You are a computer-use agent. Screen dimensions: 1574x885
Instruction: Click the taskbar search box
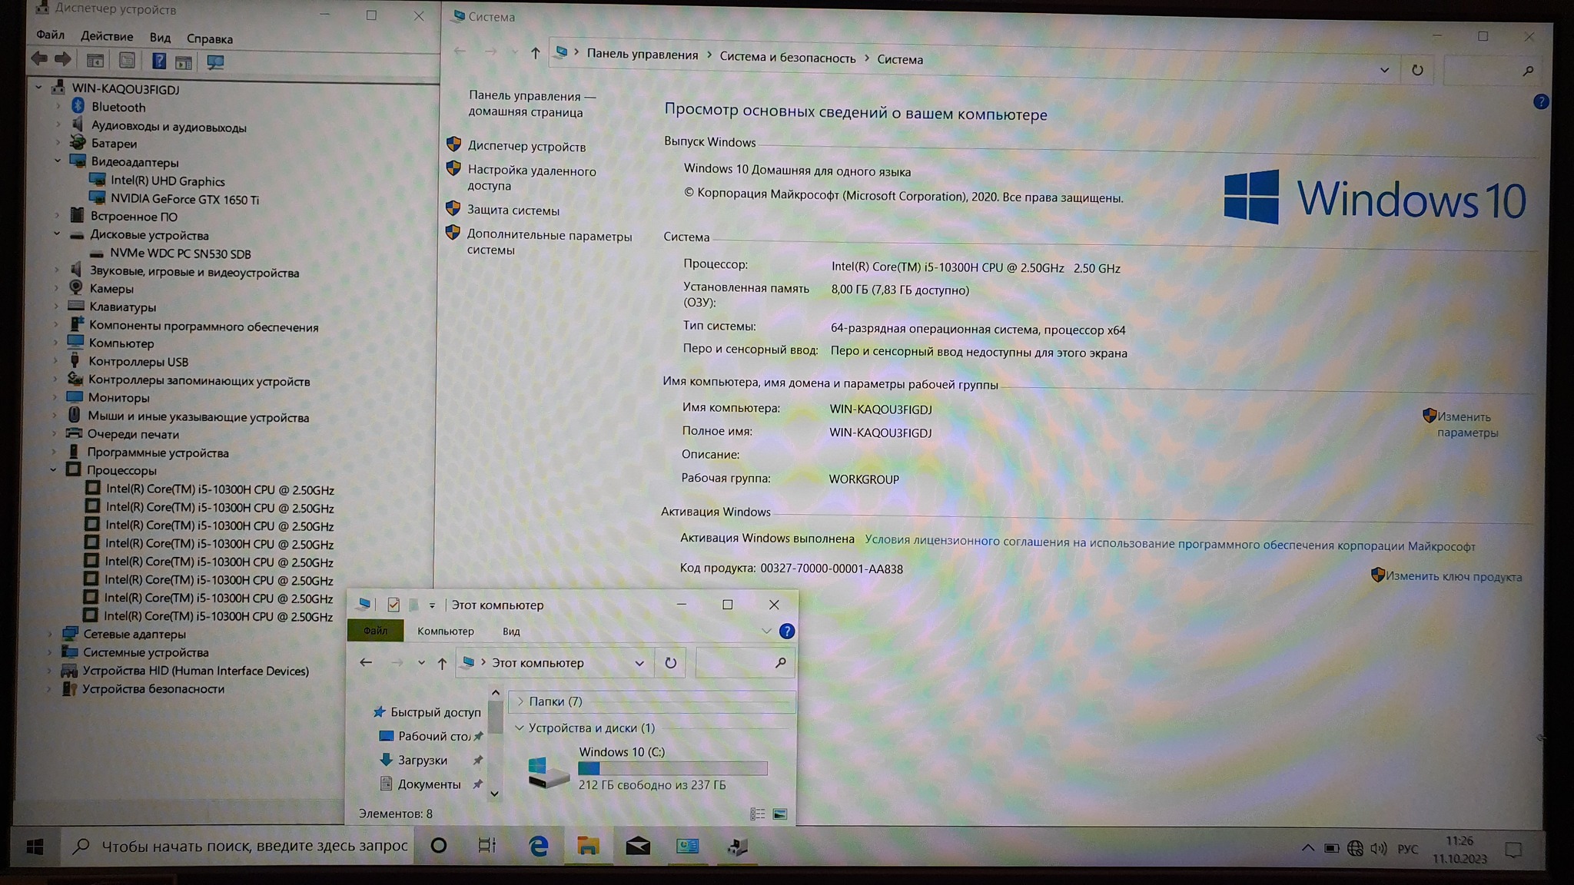click(254, 846)
